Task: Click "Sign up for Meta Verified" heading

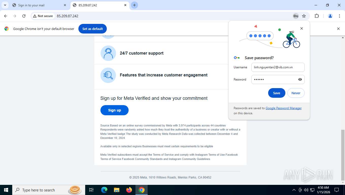Action: [154, 98]
